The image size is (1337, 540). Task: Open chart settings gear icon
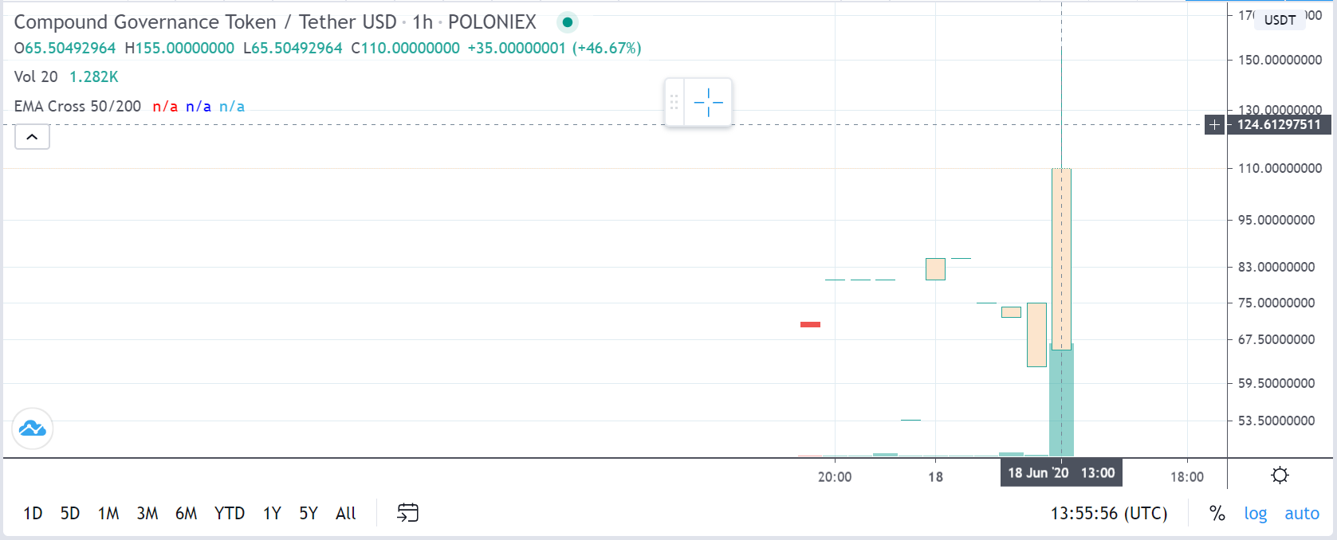(x=1280, y=475)
